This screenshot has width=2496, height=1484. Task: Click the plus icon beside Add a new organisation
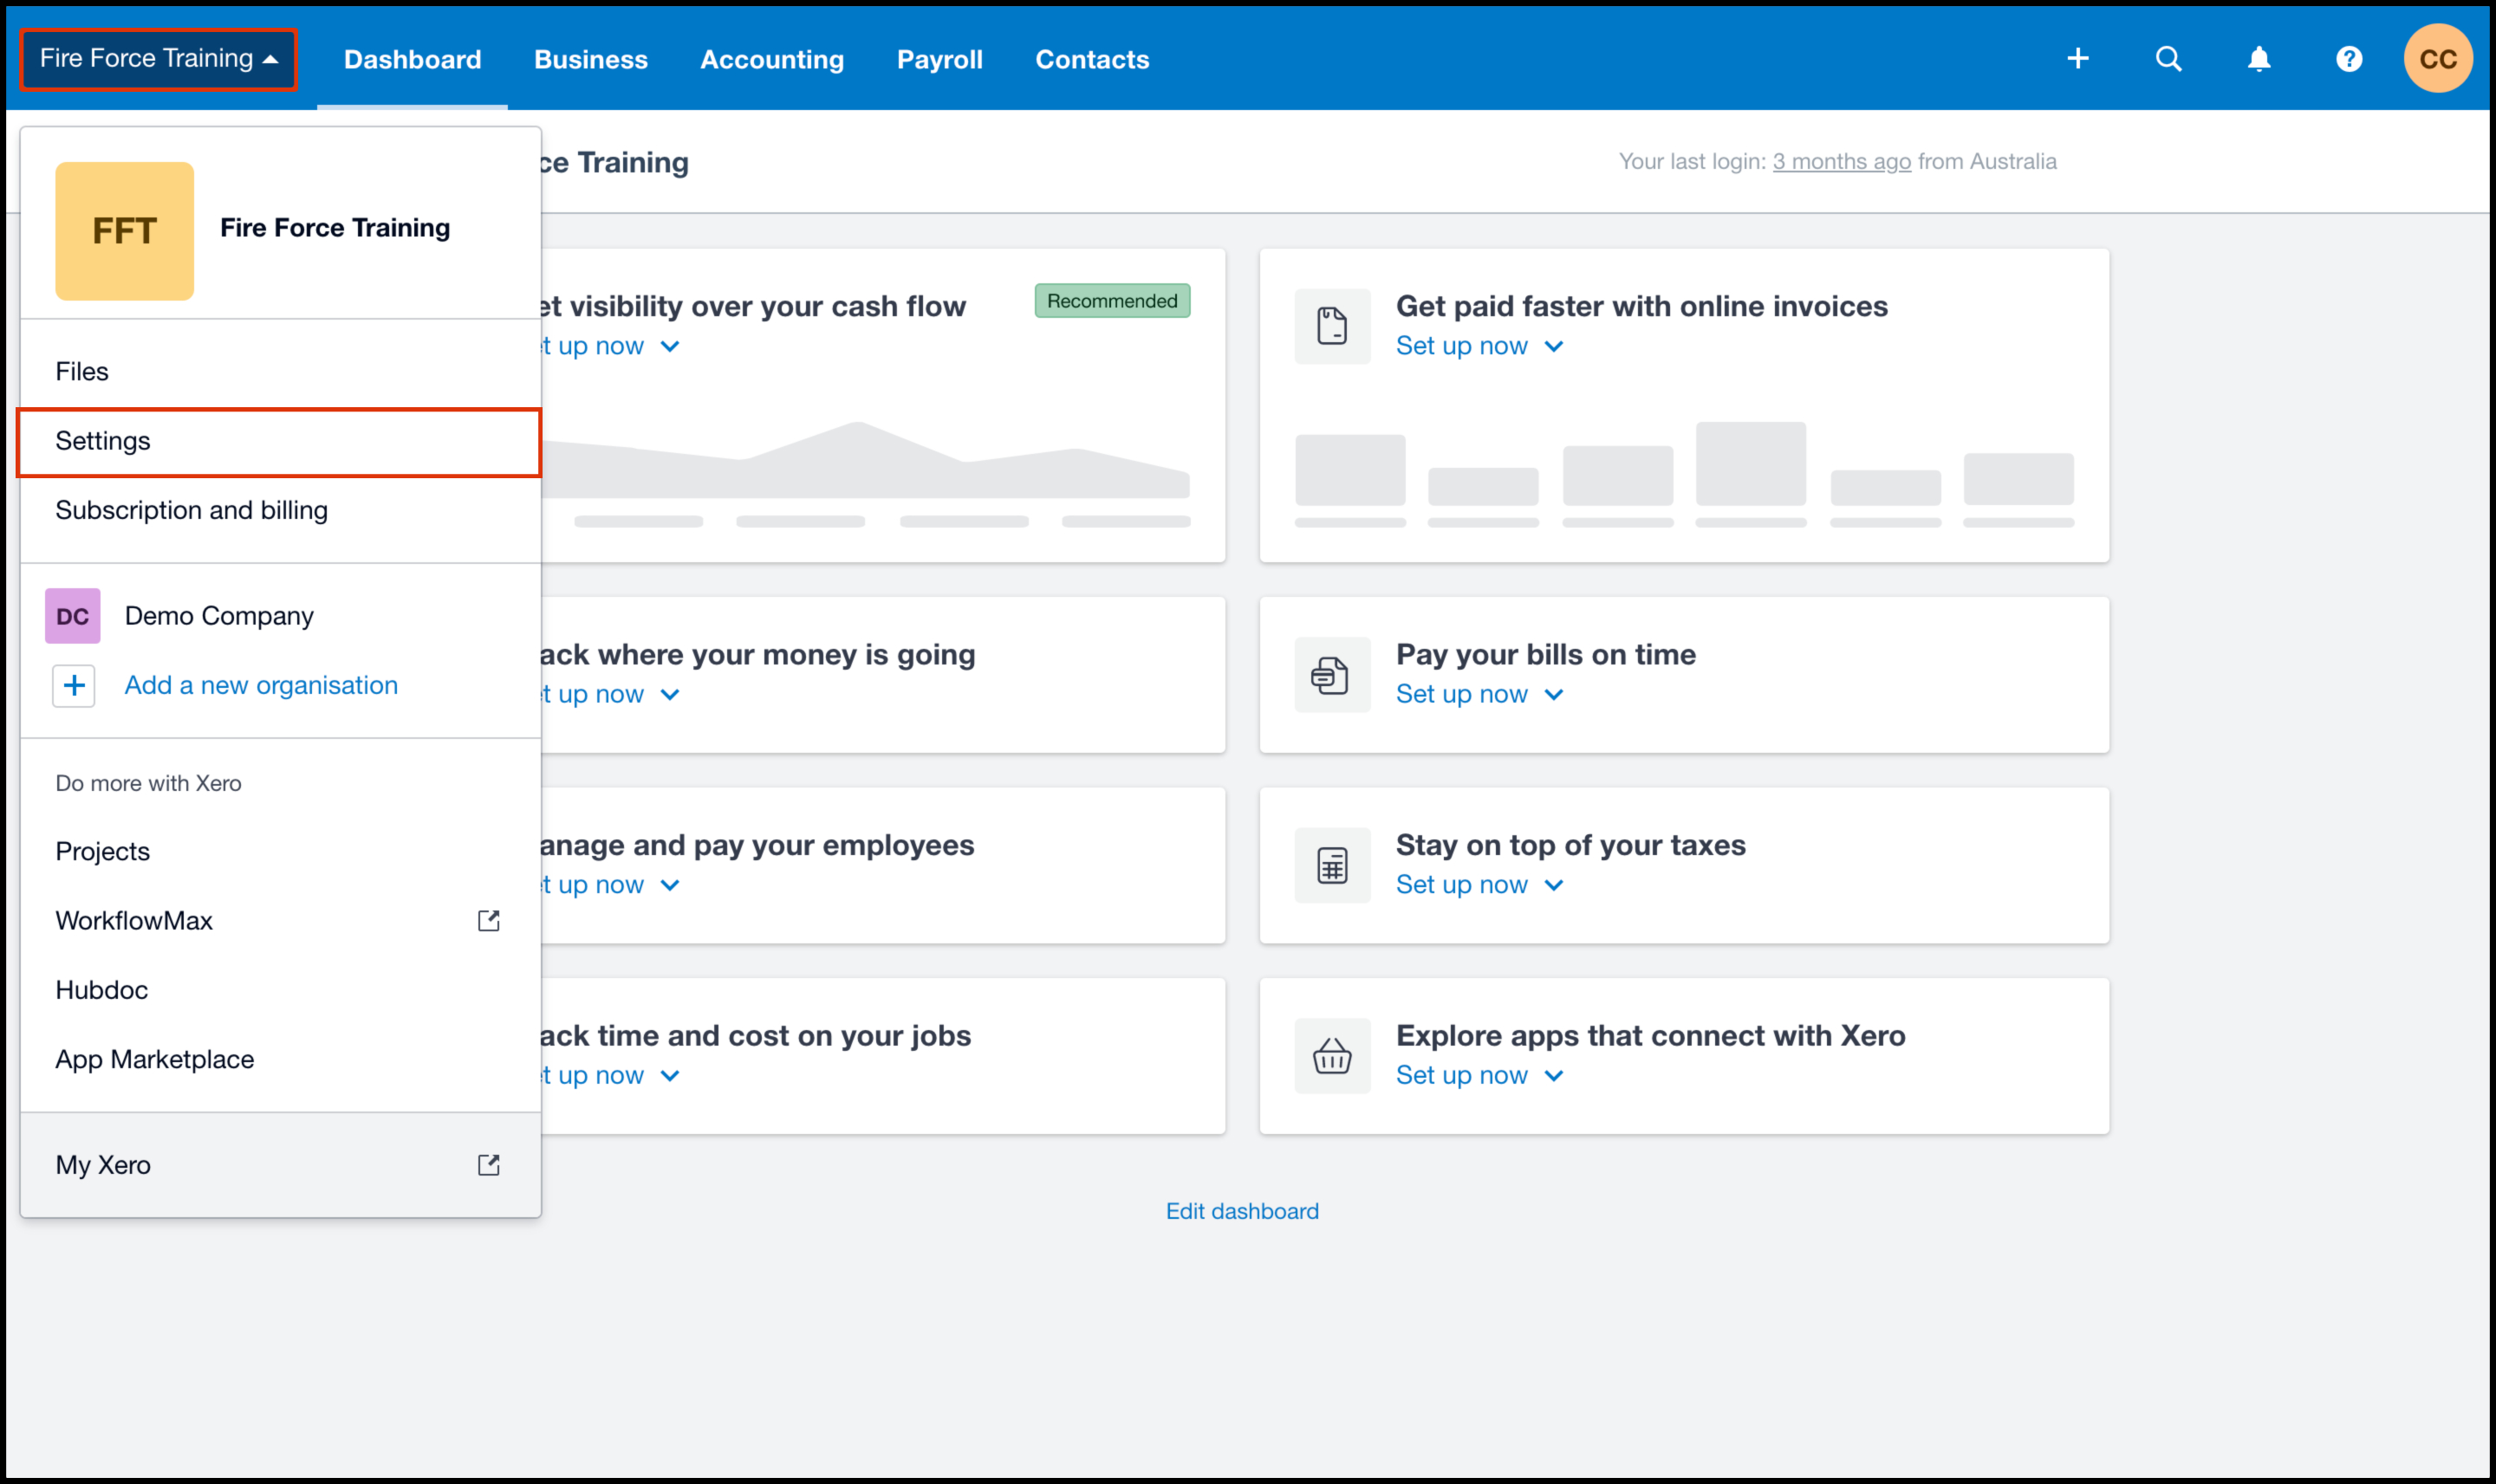tap(74, 686)
